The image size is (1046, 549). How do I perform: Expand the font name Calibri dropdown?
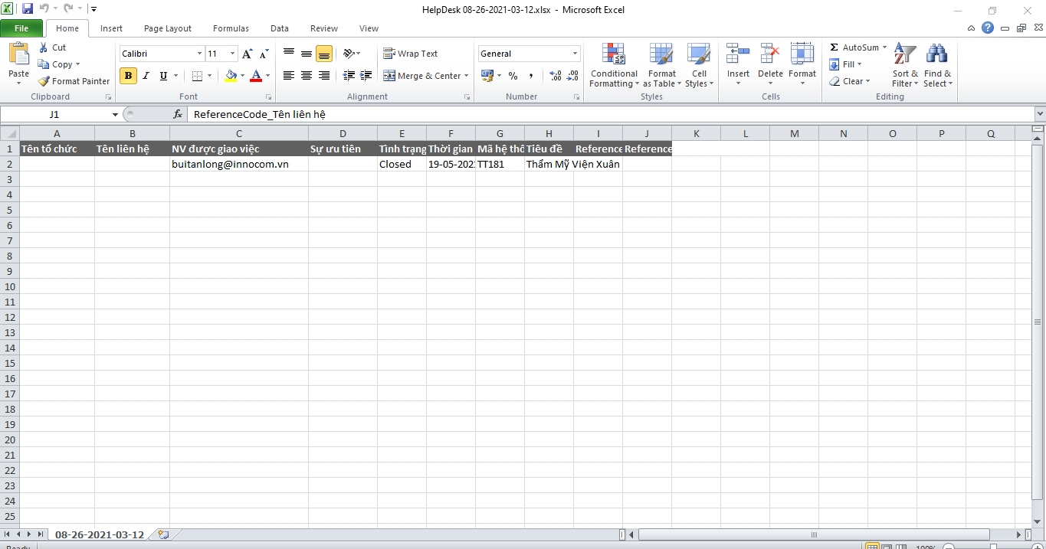tap(199, 54)
